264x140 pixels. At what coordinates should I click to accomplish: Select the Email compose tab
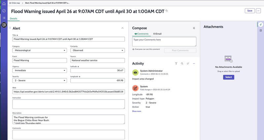tap(157, 34)
